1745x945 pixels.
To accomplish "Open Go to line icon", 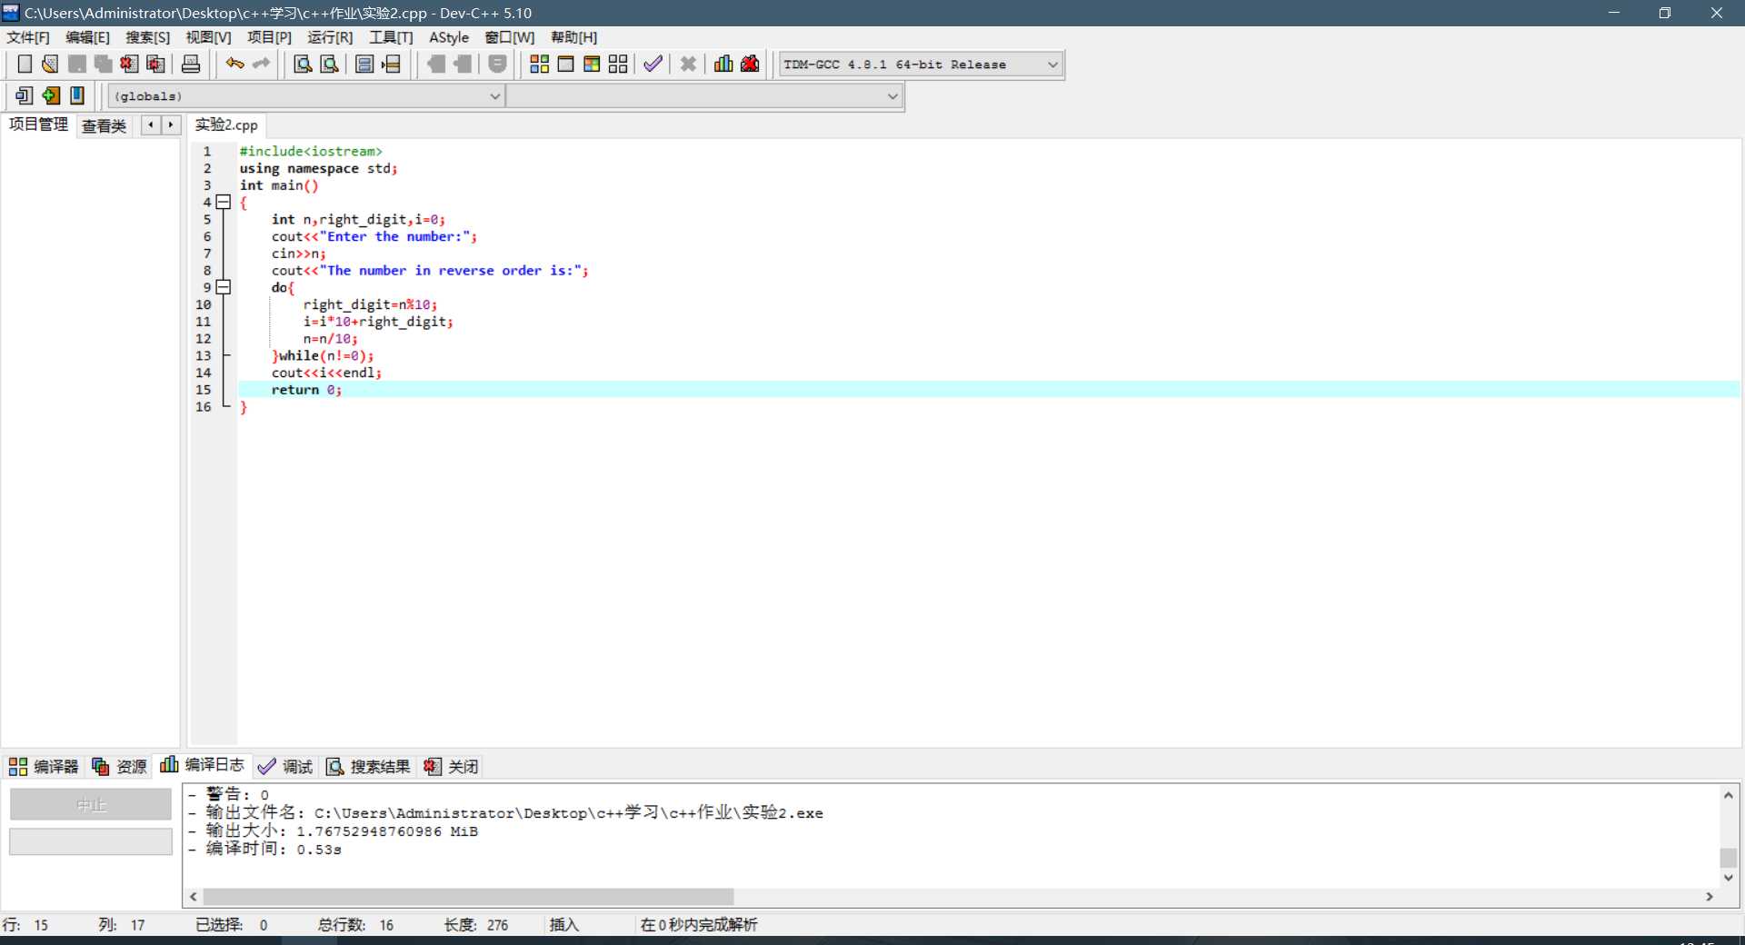I will [x=391, y=64].
